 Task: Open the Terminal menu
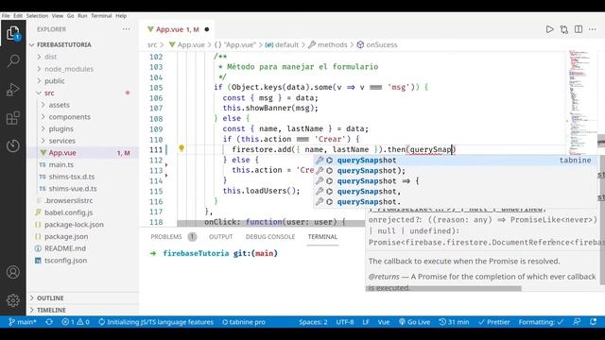point(101,16)
